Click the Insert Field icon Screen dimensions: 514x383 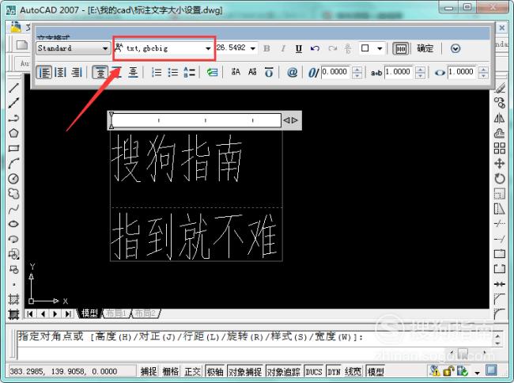click(212, 72)
